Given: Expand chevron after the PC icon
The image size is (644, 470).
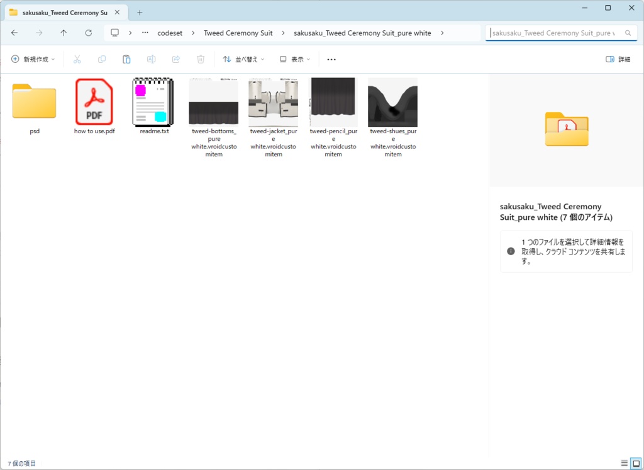Looking at the screenshot, I should [130, 33].
